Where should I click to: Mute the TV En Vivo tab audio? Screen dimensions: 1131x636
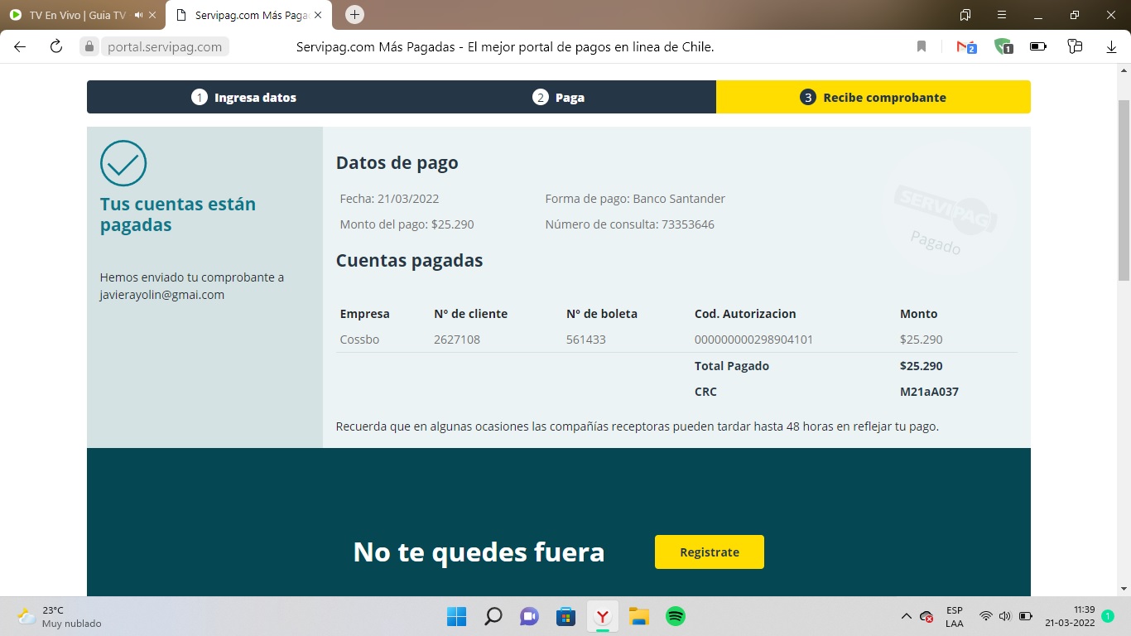[x=138, y=15]
